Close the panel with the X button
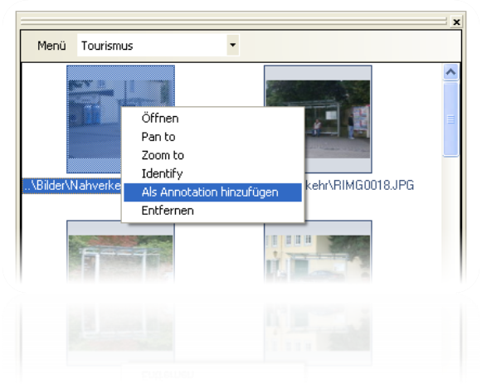Screen dimensions: 482x384 456,22
